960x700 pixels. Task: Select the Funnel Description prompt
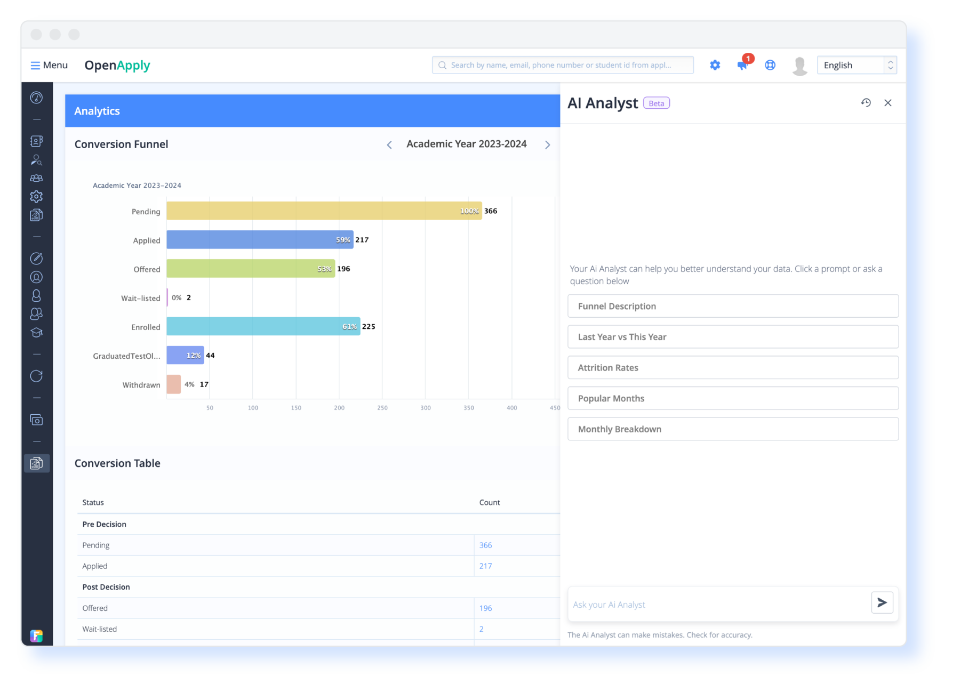pos(732,306)
